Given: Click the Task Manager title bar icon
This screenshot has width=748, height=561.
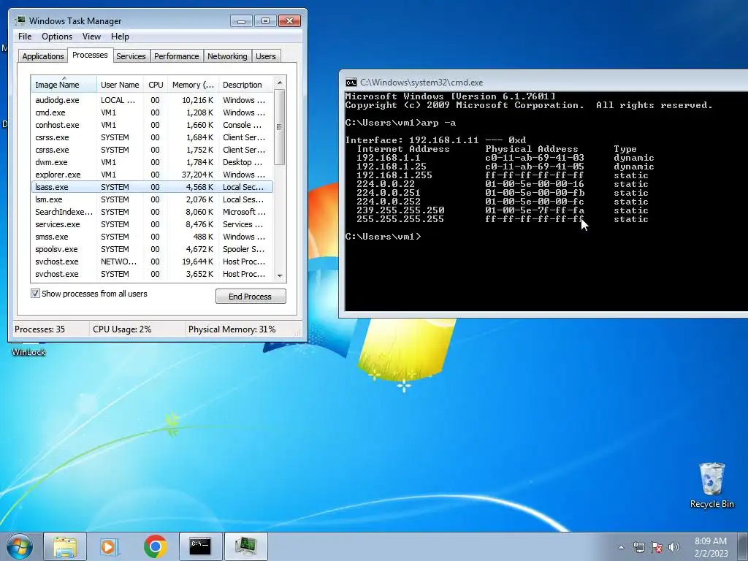Looking at the screenshot, I should (x=20, y=20).
